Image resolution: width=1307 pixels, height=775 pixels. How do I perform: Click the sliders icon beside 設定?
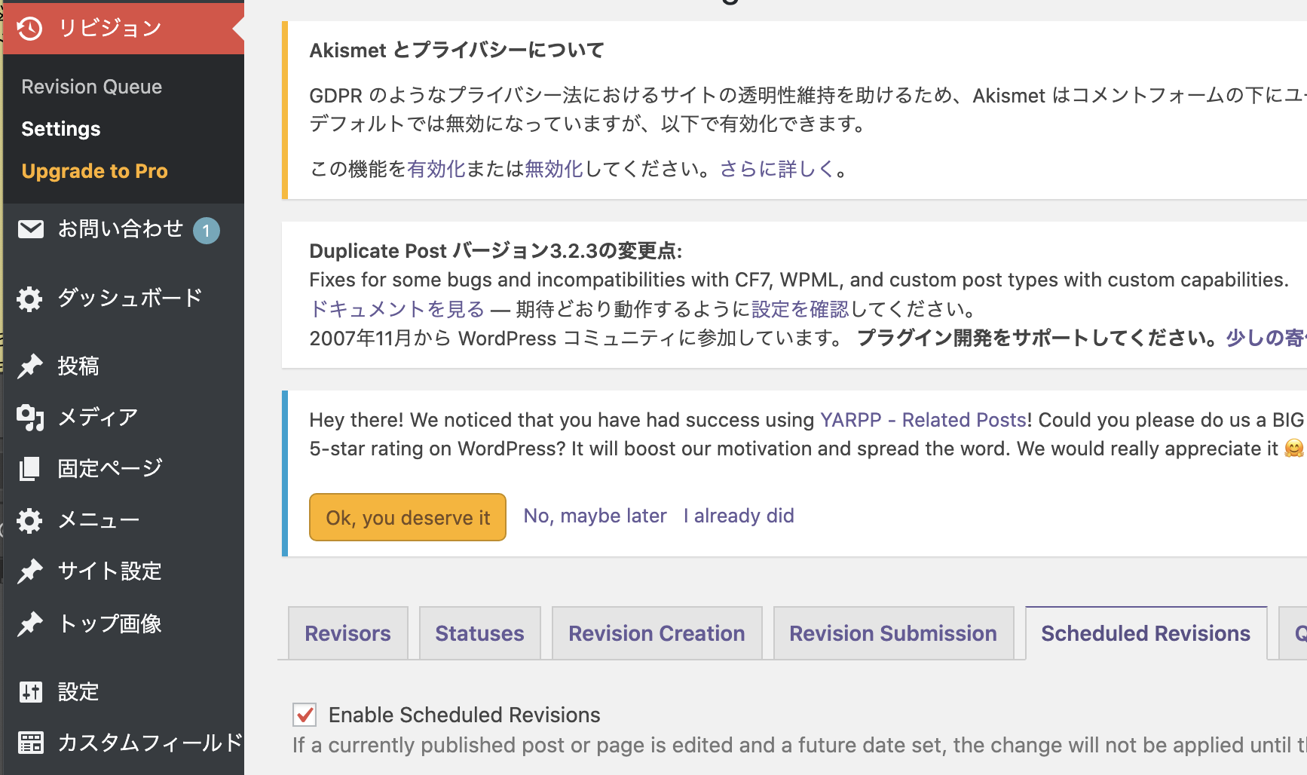click(30, 691)
